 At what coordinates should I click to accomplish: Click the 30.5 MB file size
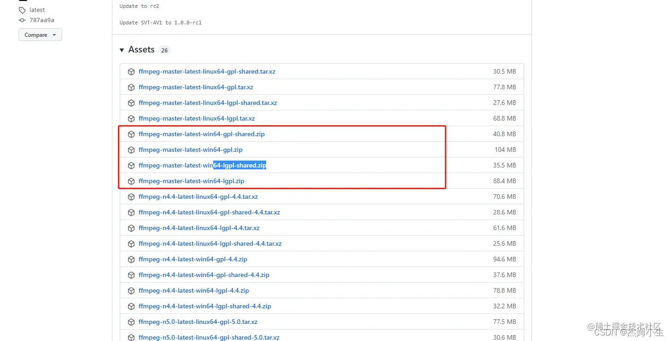coord(504,72)
